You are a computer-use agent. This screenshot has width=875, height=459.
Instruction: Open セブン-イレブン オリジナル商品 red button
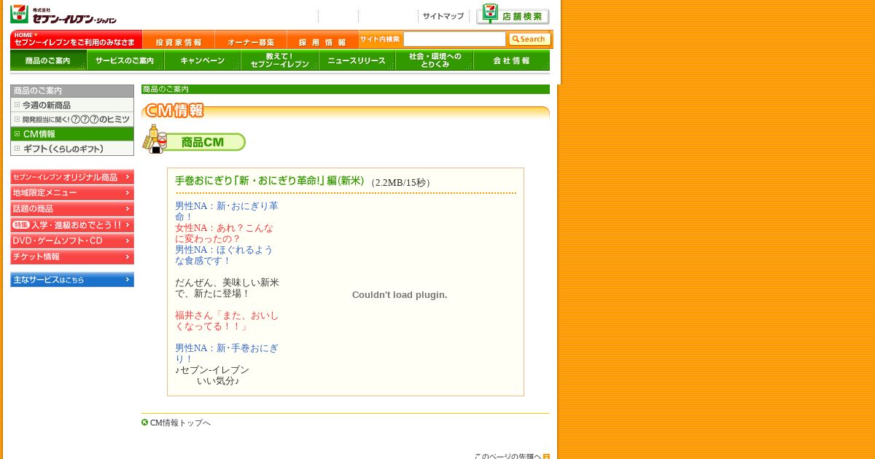[72, 177]
